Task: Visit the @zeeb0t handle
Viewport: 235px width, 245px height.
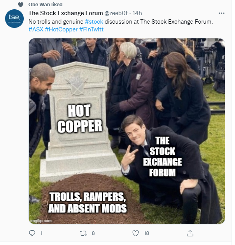Action: 116,13
